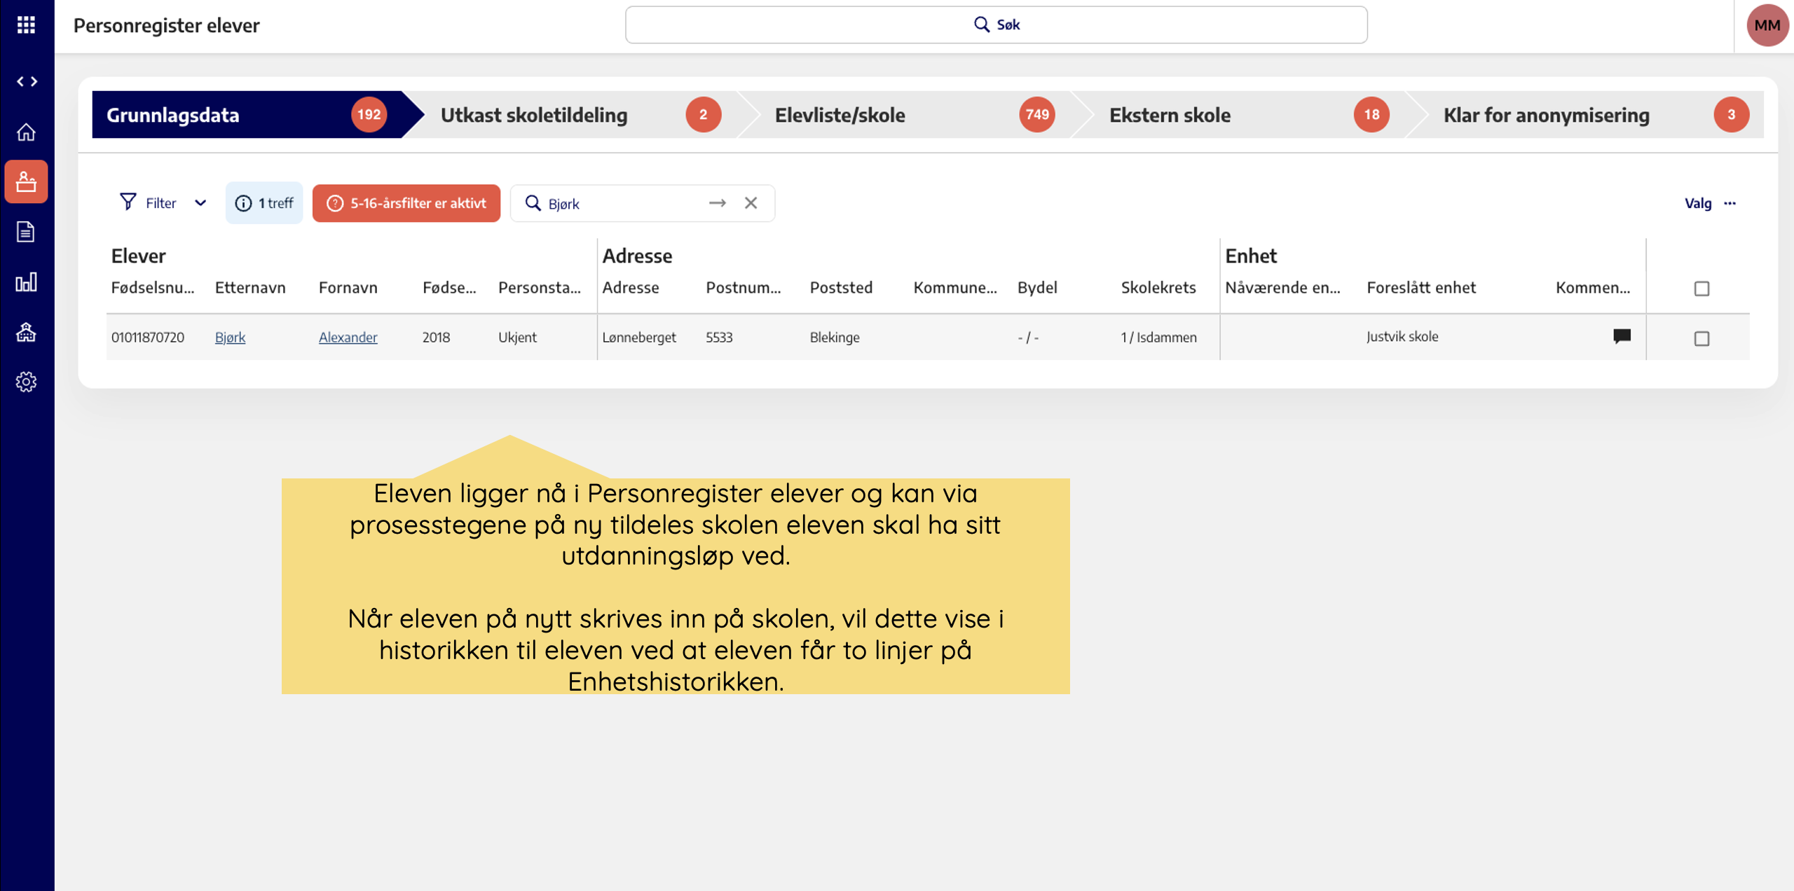Open the comment bubble for Alexander Bjørk
Viewport: 1794px width, 891px height.
(x=1622, y=336)
